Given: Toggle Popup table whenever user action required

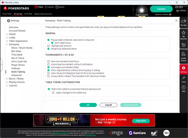Looking at the screenshot, I should point(48,40).
